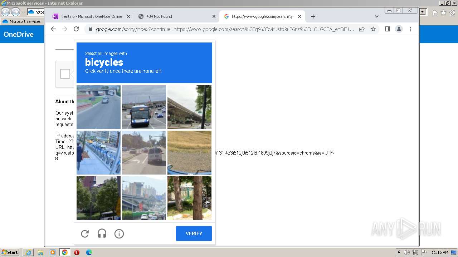
Task: Open the volume control in system tray
Action: [x=407, y=252]
